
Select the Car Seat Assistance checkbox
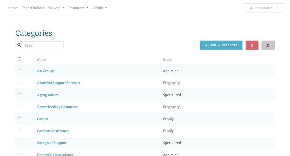point(20,131)
